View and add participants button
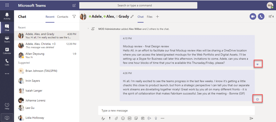 point(270,17)
